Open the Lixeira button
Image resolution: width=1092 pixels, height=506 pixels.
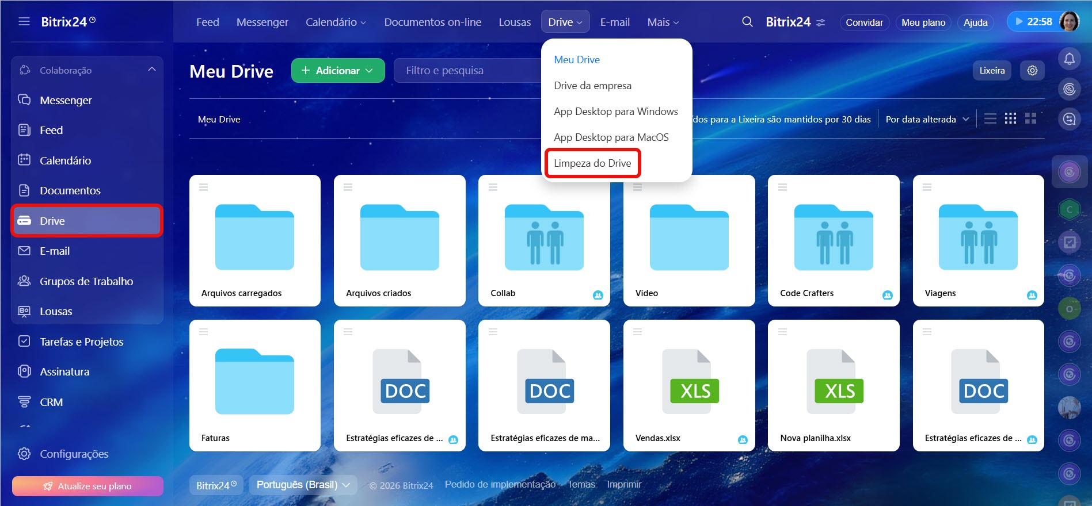[x=992, y=70]
